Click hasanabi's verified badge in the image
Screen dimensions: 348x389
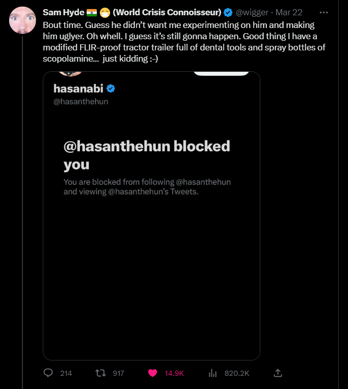[111, 88]
